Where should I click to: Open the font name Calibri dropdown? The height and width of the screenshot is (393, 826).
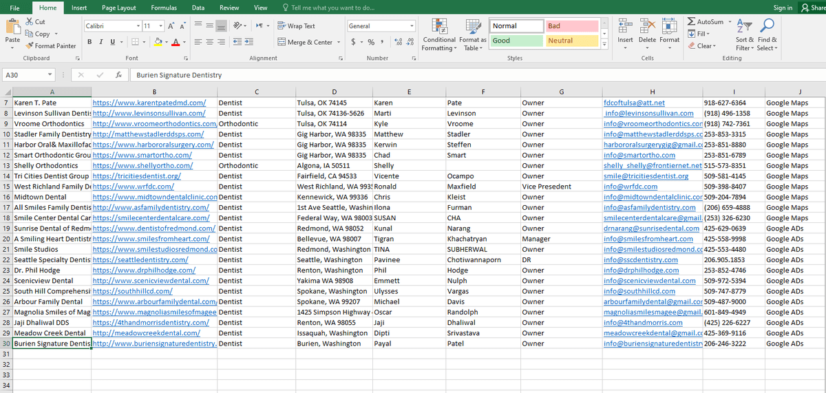tap(136, 26)
